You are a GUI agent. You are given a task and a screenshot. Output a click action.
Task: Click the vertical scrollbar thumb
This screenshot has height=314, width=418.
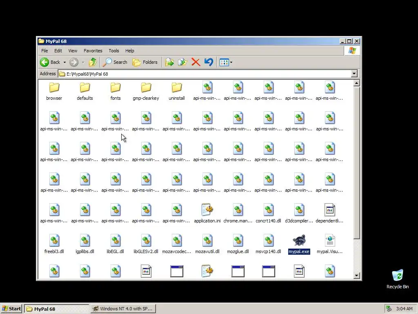click(x=357, y=163)
